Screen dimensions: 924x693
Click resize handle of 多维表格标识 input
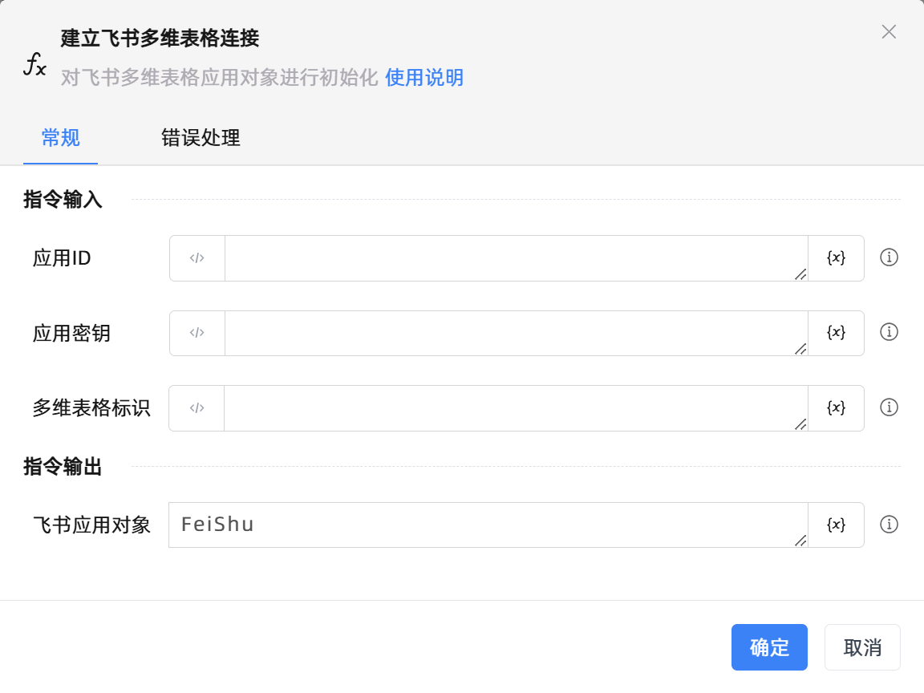click(800, 423)
